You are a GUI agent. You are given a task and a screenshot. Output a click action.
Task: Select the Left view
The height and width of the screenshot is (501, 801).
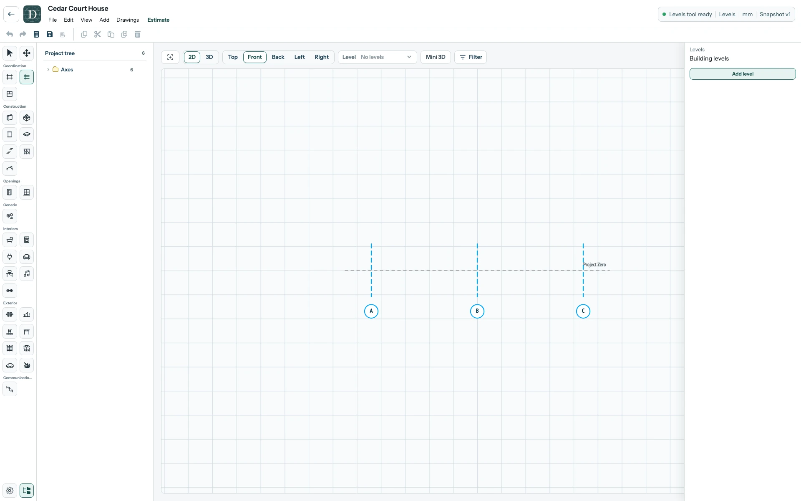pyautogui.click(x=300, y=57)
